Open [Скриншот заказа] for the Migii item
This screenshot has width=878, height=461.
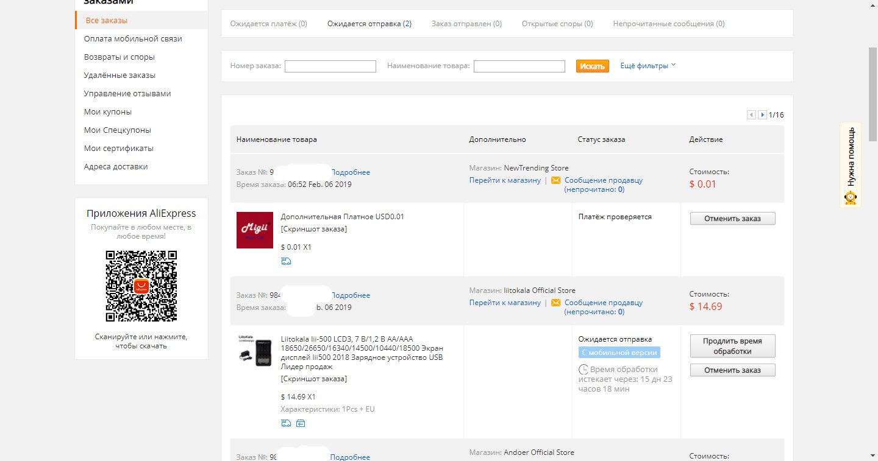coord(314,229)
